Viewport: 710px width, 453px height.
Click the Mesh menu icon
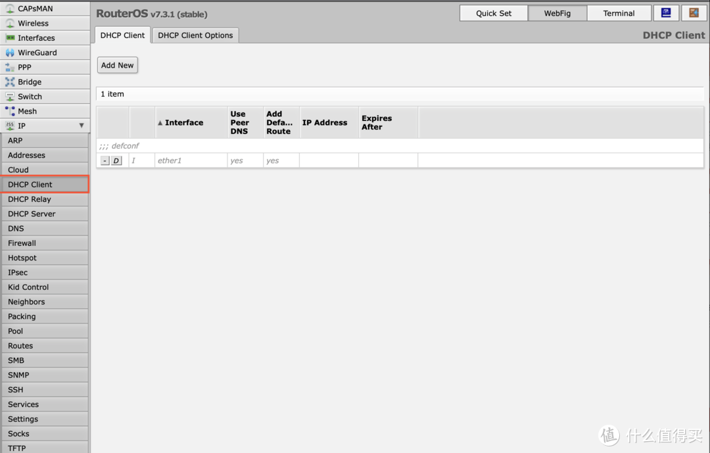pos(9,111)
